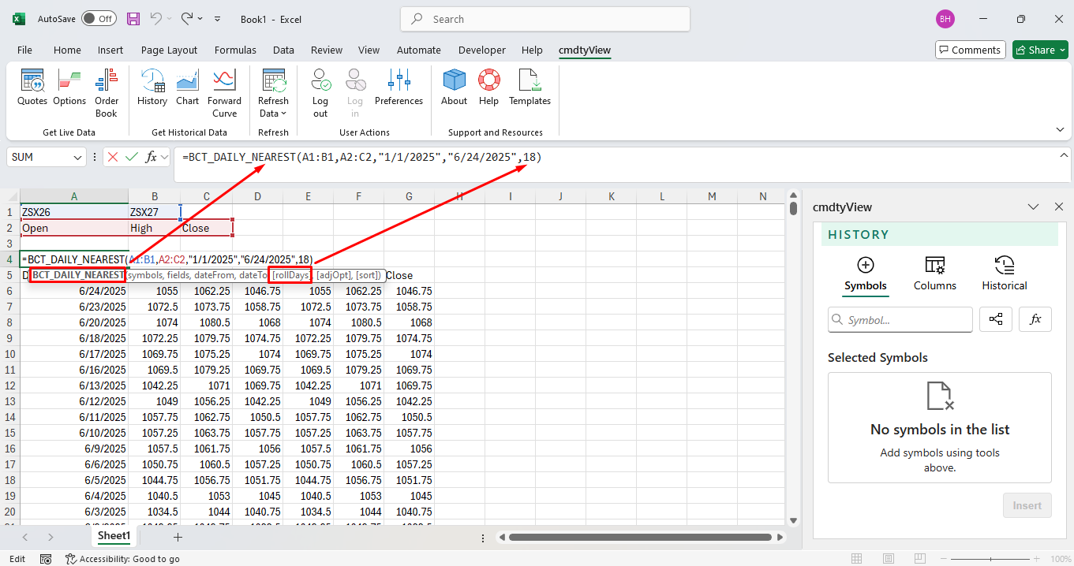Select cell A1 containing ZSX26
Screen dimensions: 1074x566
click(x=74, y=212)
